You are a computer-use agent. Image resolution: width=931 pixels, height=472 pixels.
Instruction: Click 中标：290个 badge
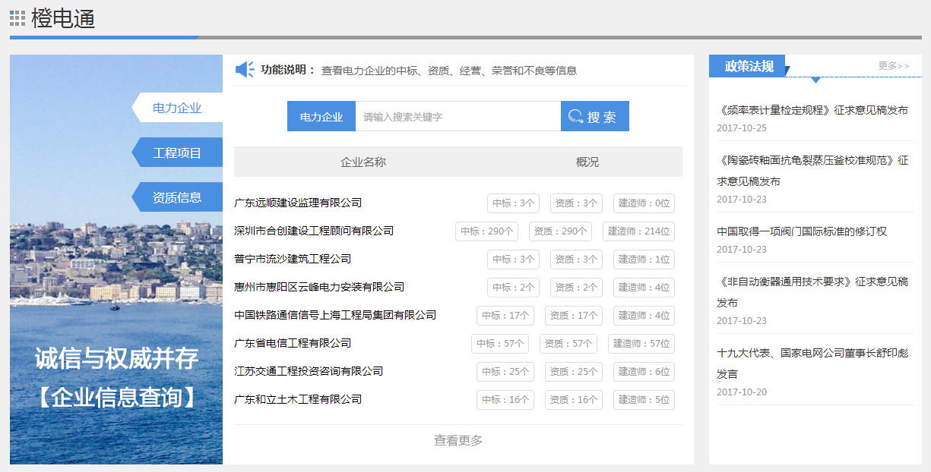(x=486, y=231)
